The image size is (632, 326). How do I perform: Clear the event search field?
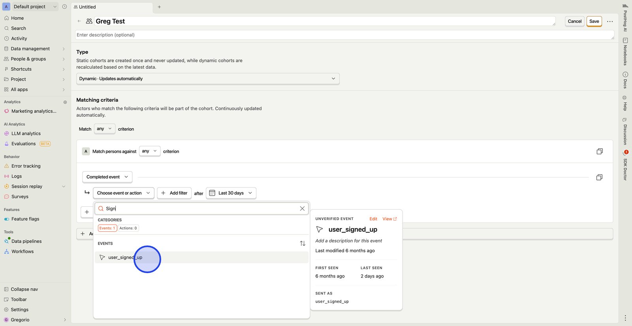(x=302, y=208)
